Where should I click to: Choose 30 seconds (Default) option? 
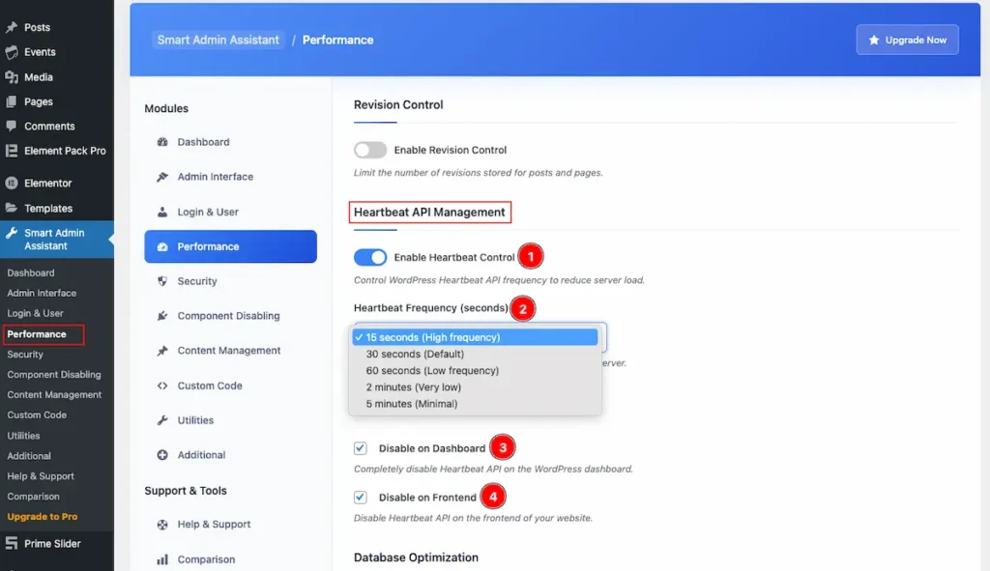pos(475,354)
